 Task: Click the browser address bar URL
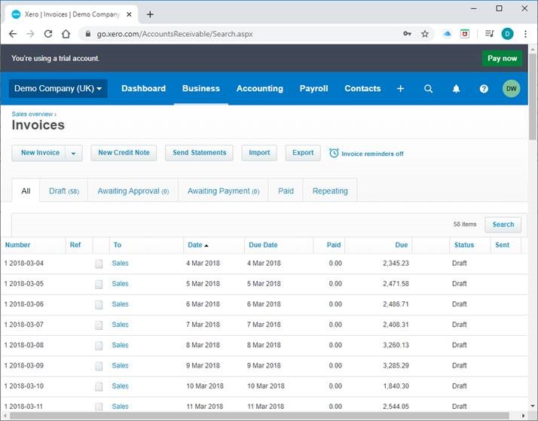[175, 34]
